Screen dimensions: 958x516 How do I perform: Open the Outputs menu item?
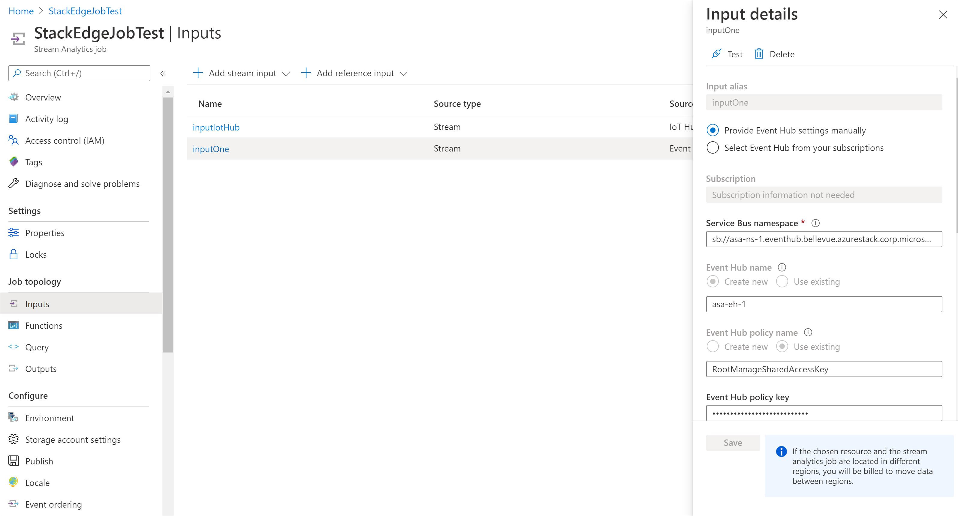[x=41, y=369]
